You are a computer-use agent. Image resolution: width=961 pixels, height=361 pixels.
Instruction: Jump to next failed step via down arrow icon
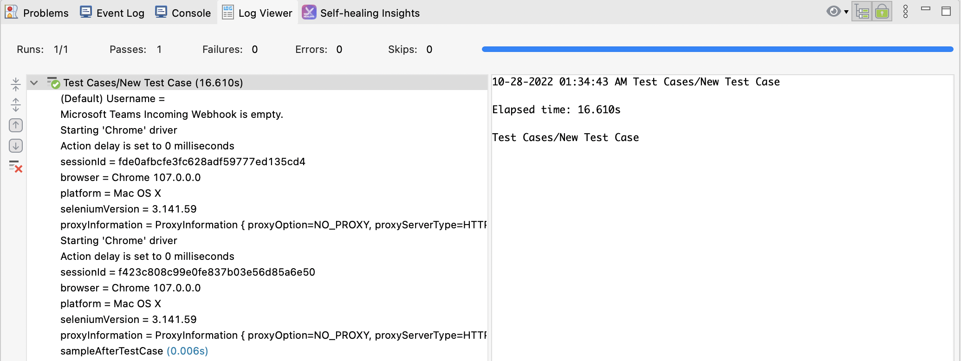pyautogui.click(x=16, y=145)
